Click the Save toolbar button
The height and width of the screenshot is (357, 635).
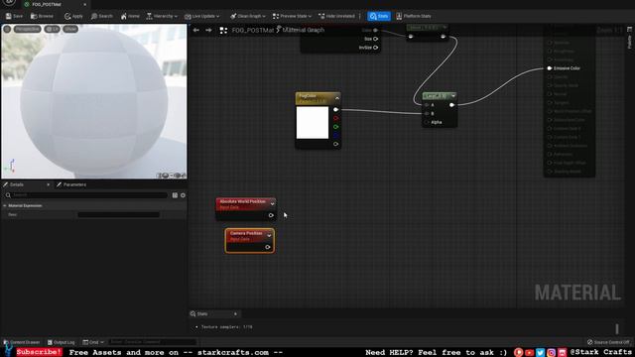(14, 16)
